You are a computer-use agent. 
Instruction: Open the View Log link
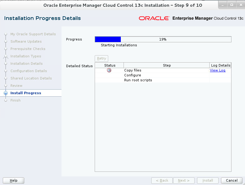point(218,70)
